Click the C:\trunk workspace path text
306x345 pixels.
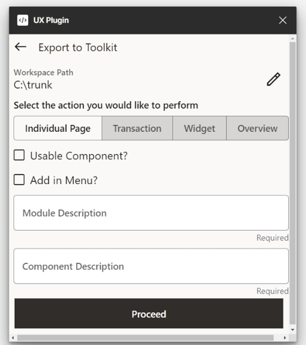point(33,85)
